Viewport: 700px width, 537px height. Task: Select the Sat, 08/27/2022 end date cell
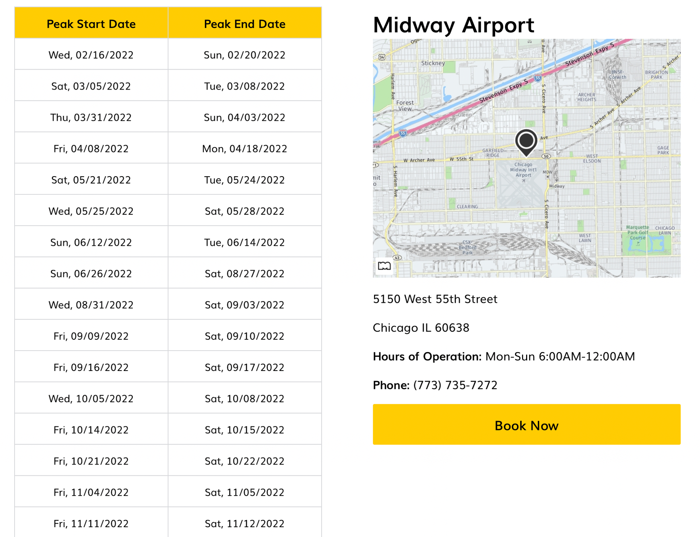click(244, 273)
